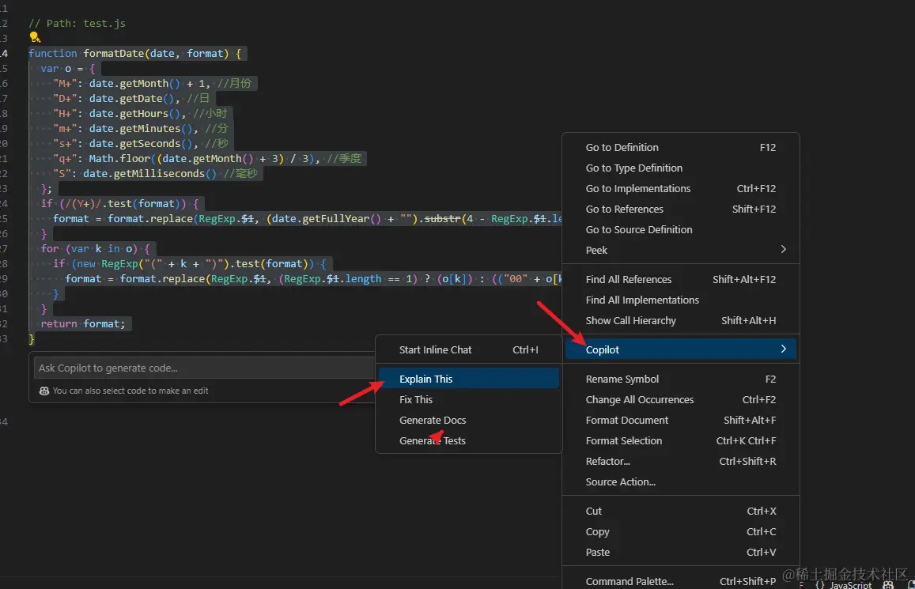This screenshot has width=915, height=589.
Task: Open the Refactor... entry
Action: [680, 461]
